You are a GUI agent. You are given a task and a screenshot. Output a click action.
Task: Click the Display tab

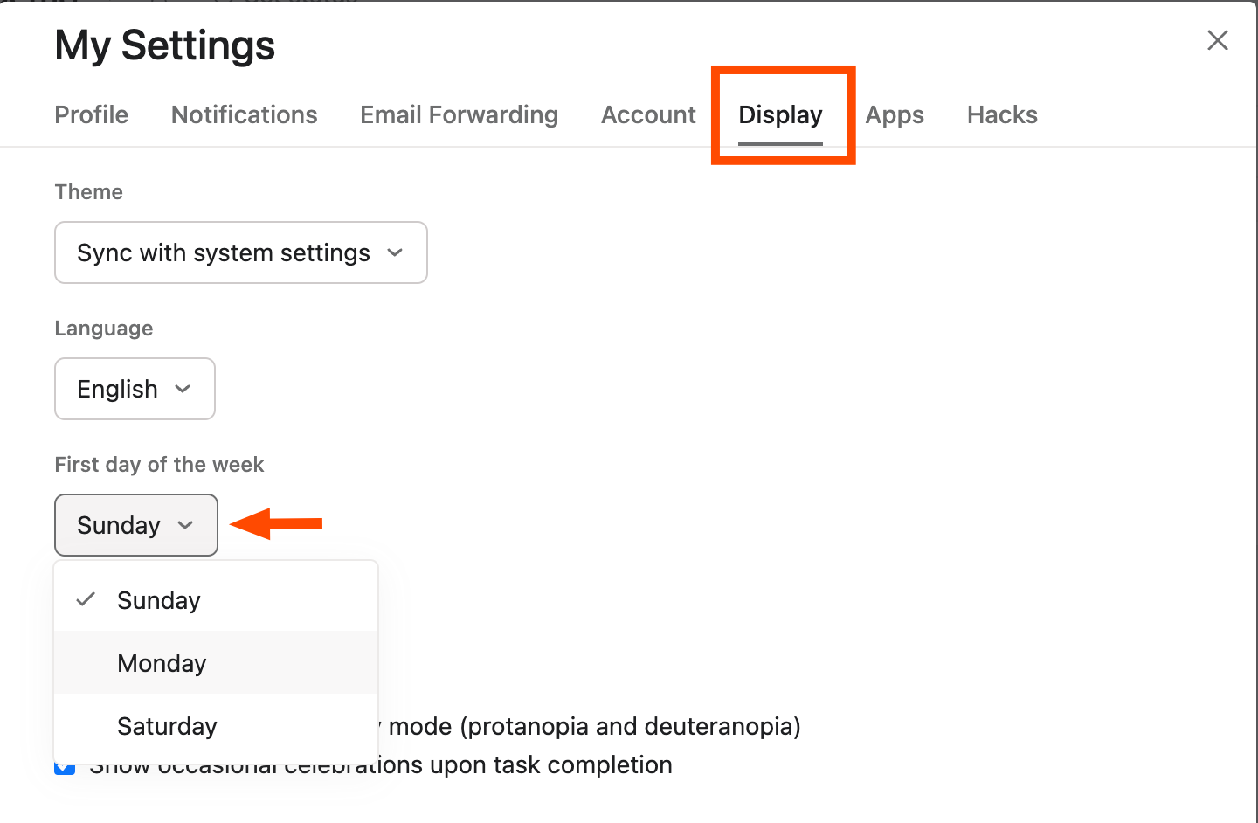(x=780, y=114)
